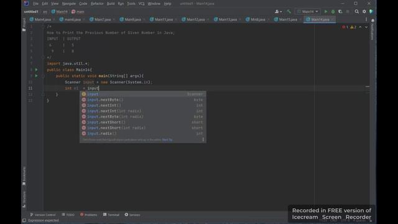Collapse the comment block fold marker on line 1
Screen dimensions: 398x224
[43, 26]
